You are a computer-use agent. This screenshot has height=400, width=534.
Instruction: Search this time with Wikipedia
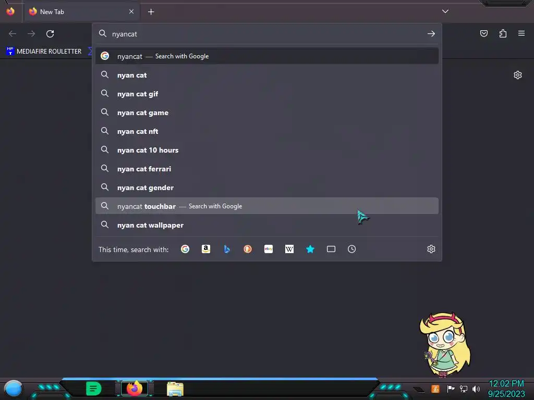(x=289, y=249)
